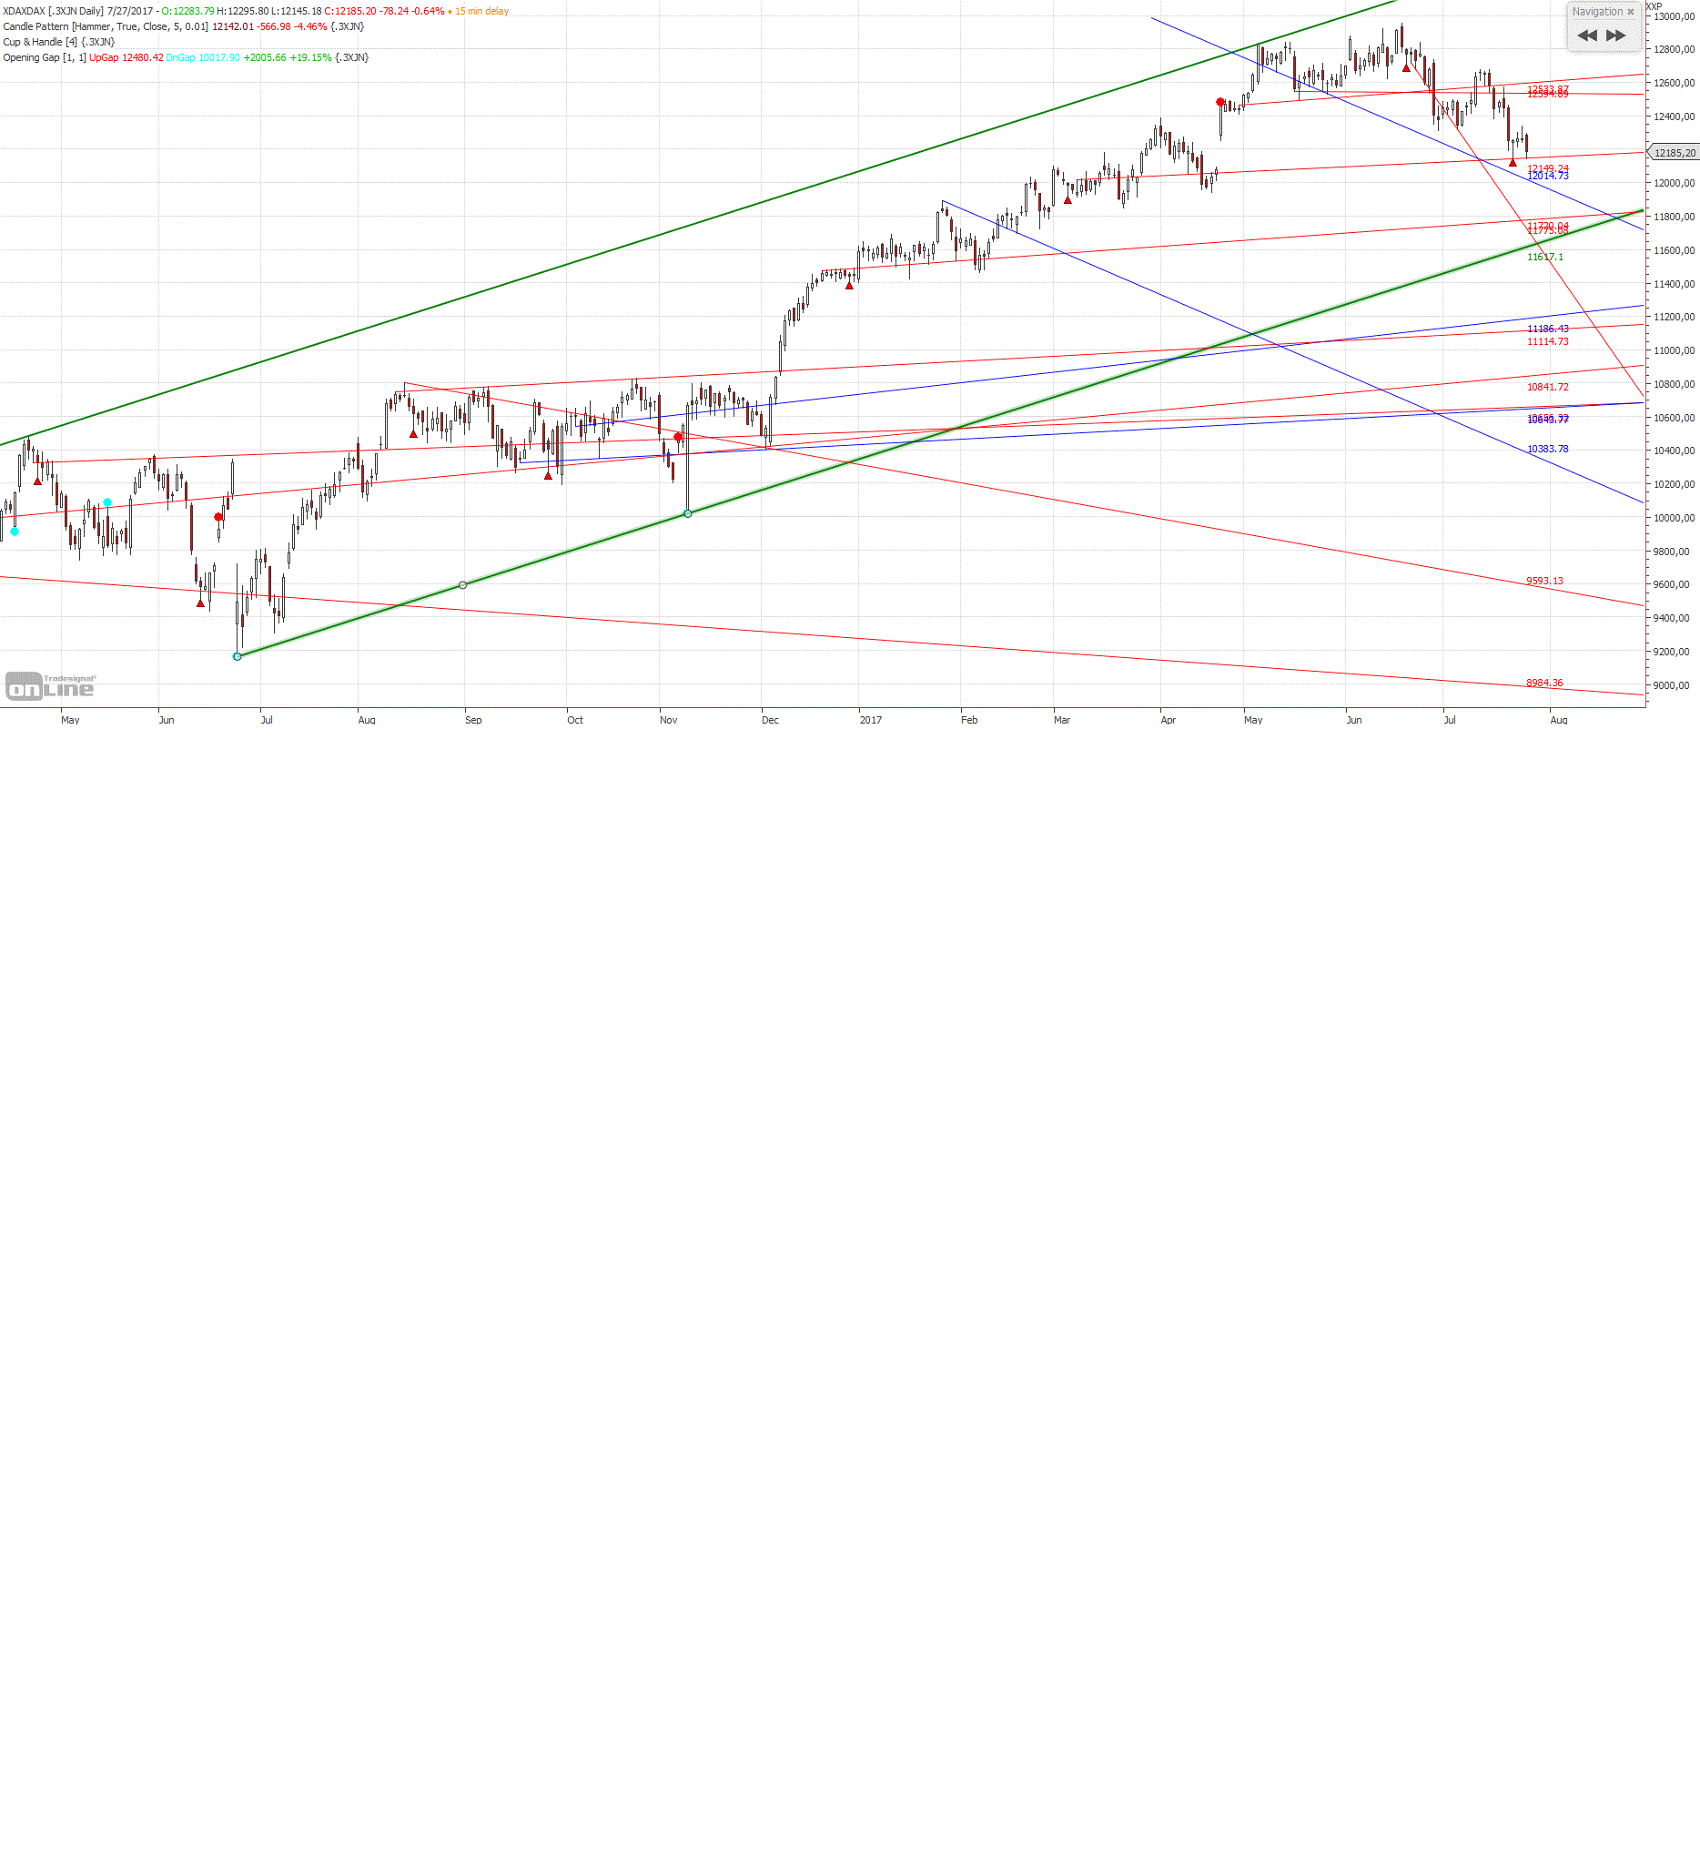Click the 10000,00 price axis label

point(1675,518)
